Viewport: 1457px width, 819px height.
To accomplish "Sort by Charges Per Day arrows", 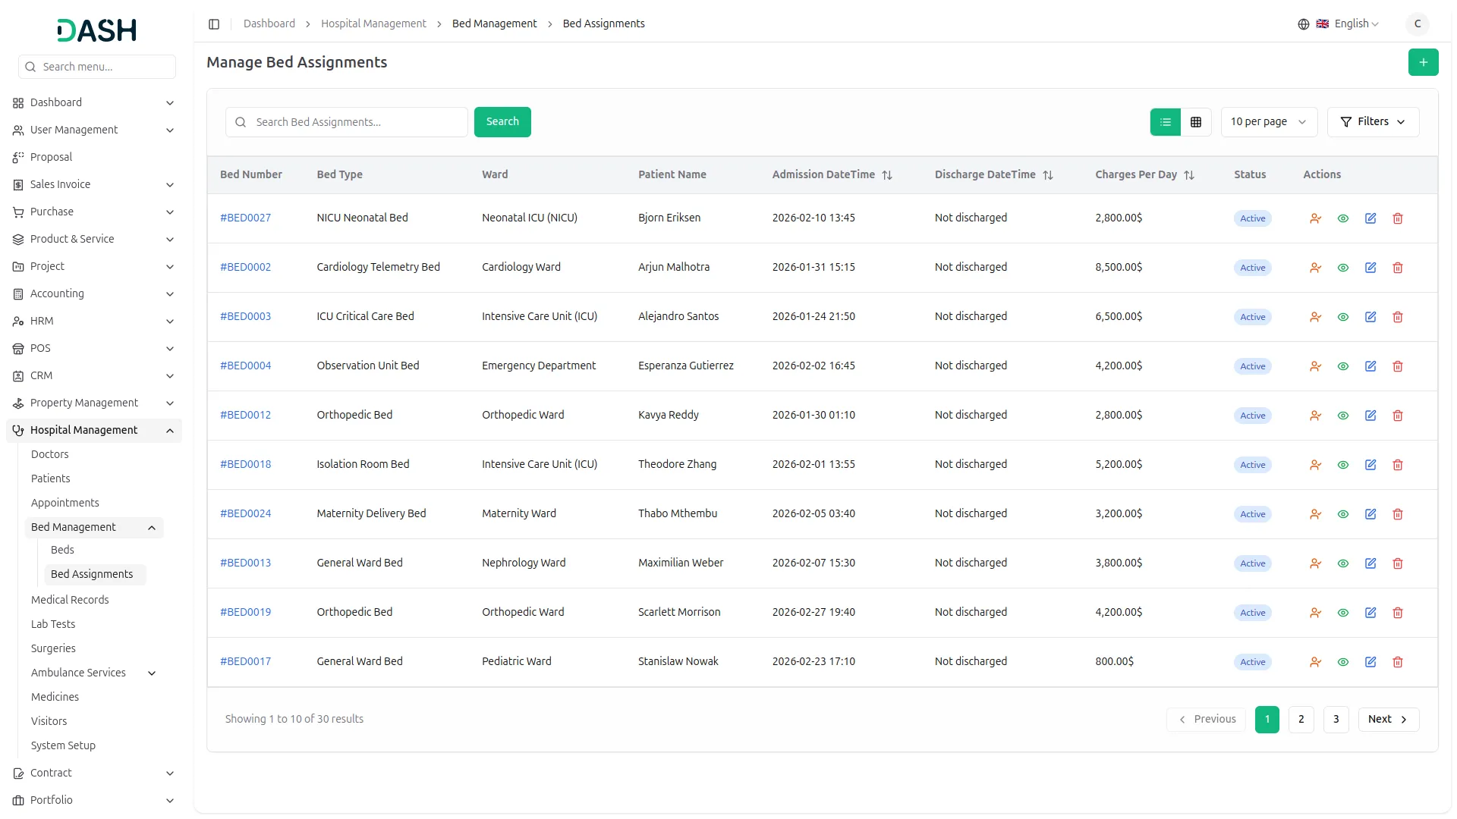I will (1188, 175).
